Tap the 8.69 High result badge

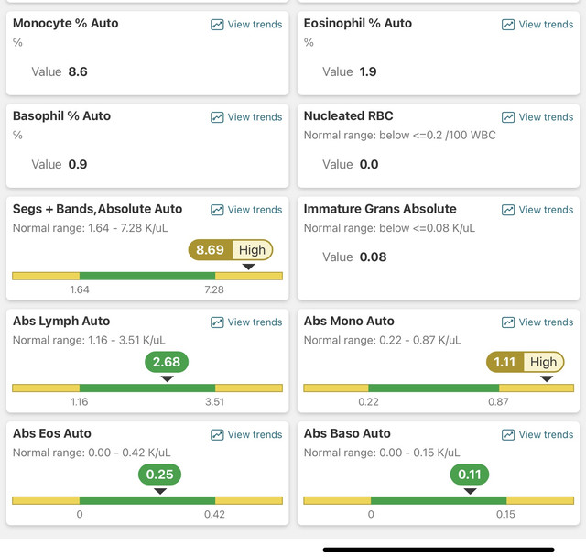point(231,250)
